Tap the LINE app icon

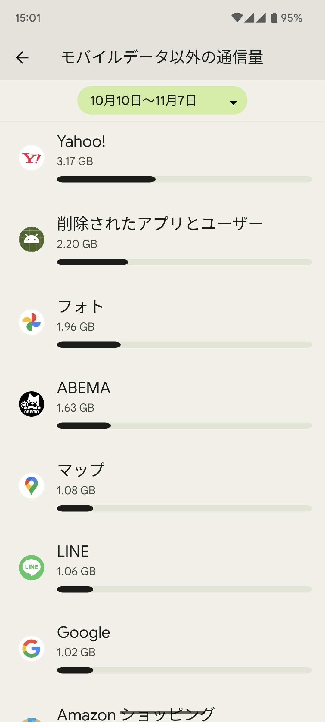click(x=32, y=568)
